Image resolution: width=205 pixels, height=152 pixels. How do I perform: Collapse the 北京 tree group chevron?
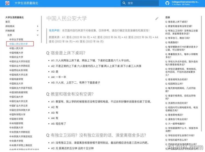point(38,35)
